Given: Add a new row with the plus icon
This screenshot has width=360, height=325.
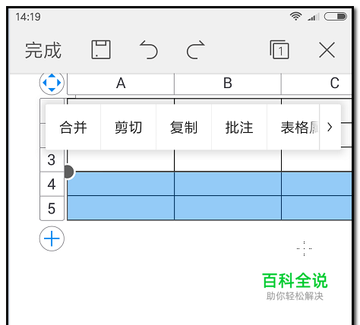Looking at the screenshot, I should pos(52,238).
